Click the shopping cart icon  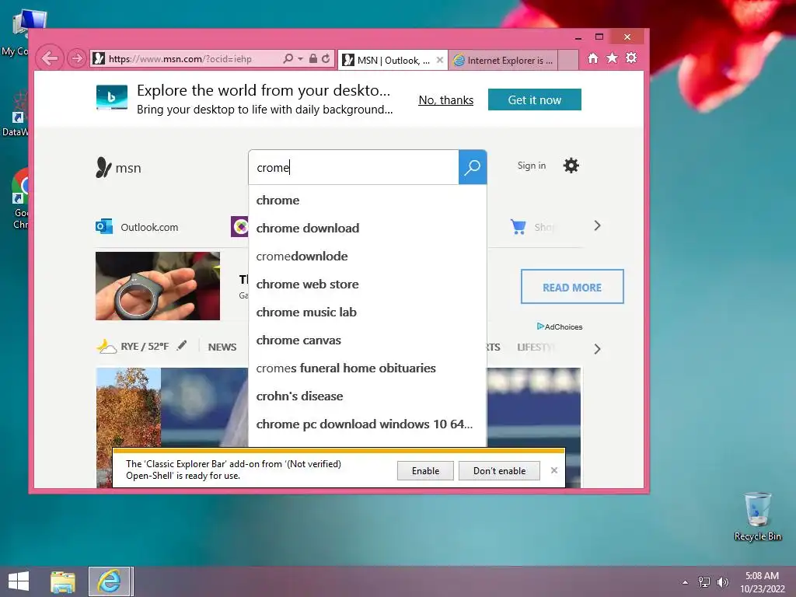(x=518, y=226)
